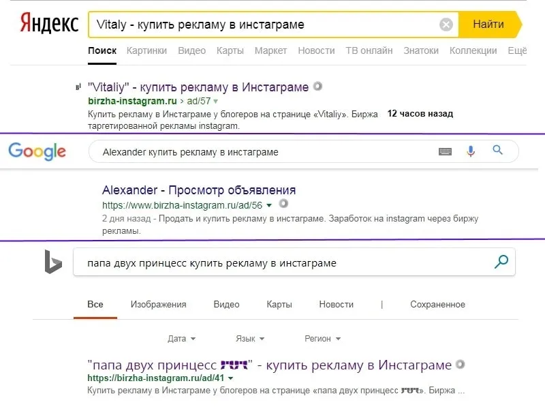The image size is (545, 409).
Task: Expand the Ещё menu in Yandex
Action: [517, 50]
